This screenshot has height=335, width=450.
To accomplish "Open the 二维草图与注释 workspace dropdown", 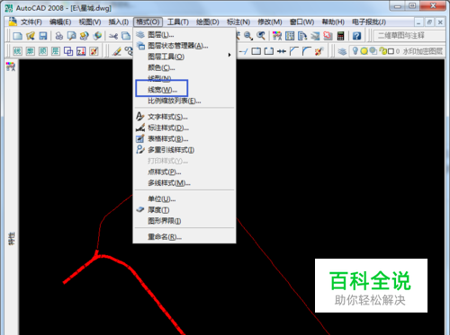I will coord(409,36).
